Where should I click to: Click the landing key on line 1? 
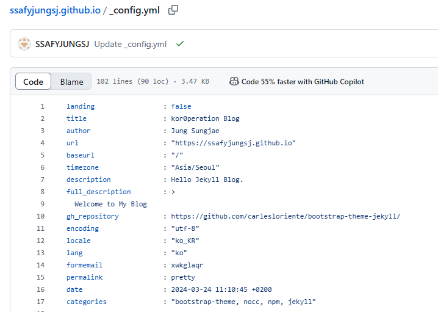pos(81,106)
